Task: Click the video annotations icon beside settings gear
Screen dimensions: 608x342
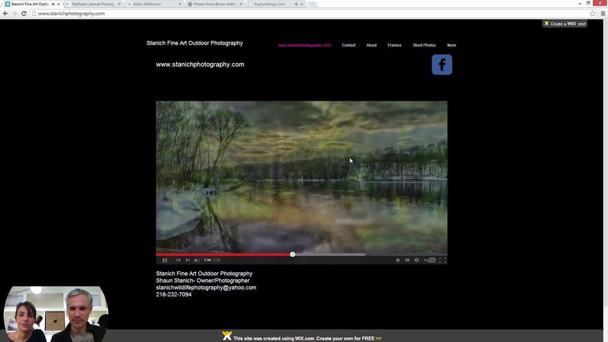Action: (x=407, y=260)
